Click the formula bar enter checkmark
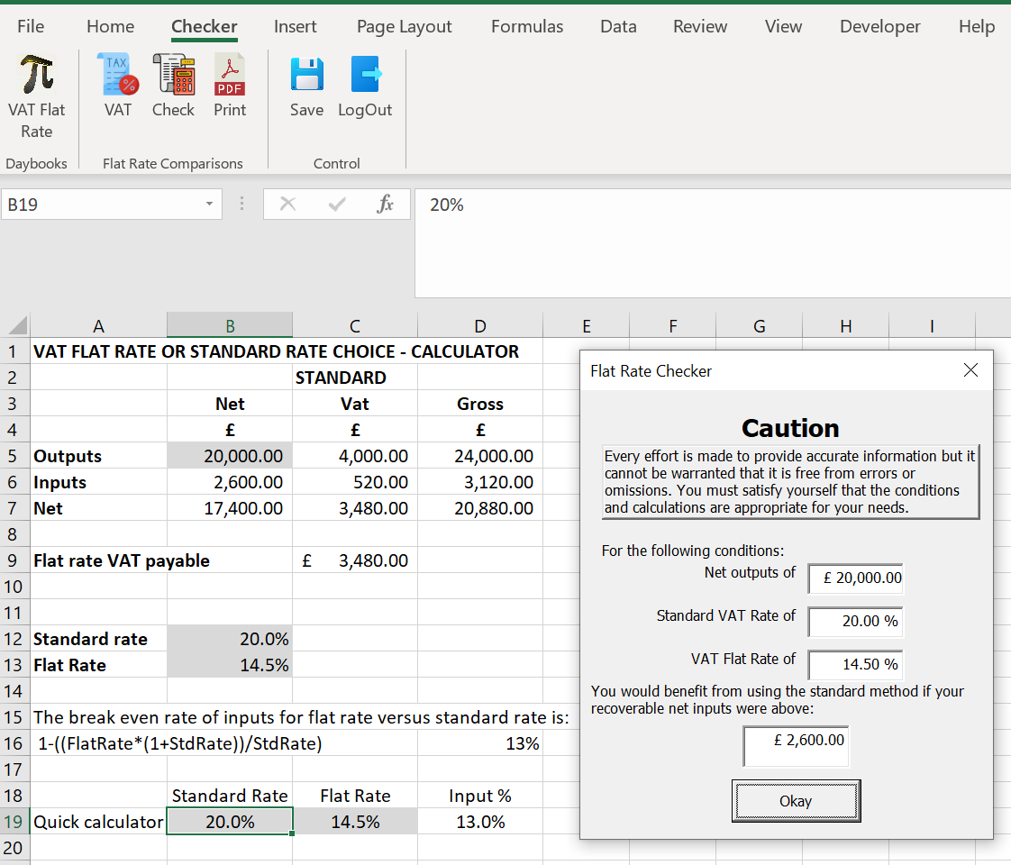 pos(337,205)
